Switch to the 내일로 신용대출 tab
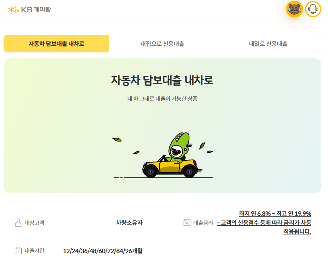328x263 pixels. [268, 44]
